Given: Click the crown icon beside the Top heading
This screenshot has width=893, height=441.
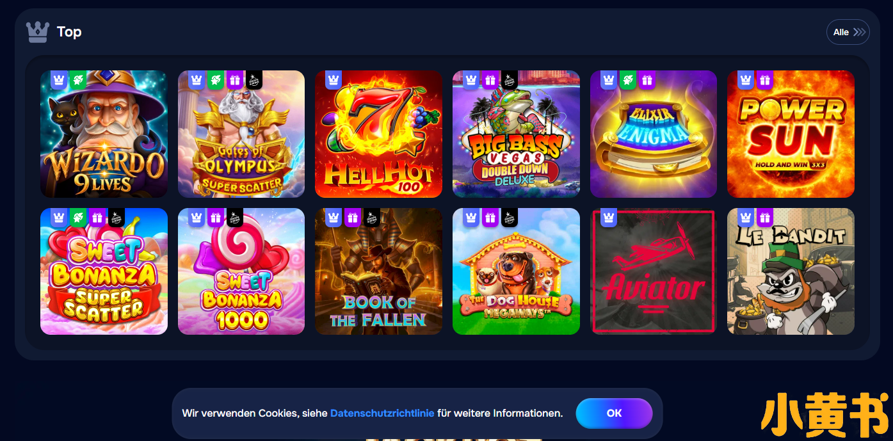Looking at the screenshot, I should tap(38, 32).
